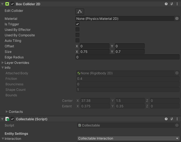Open Collectable script more options menu
181x142 pixels.
(177, 119)
